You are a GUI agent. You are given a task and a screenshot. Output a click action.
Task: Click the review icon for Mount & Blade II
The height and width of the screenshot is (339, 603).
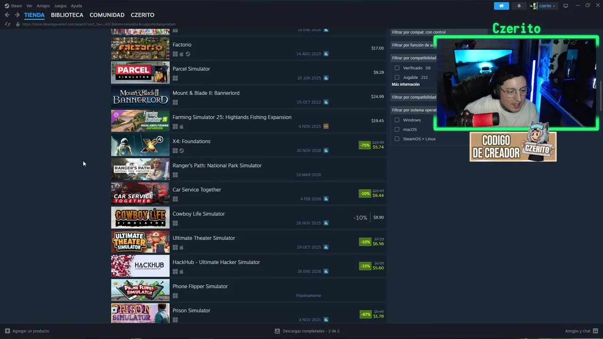click(326, 102)
